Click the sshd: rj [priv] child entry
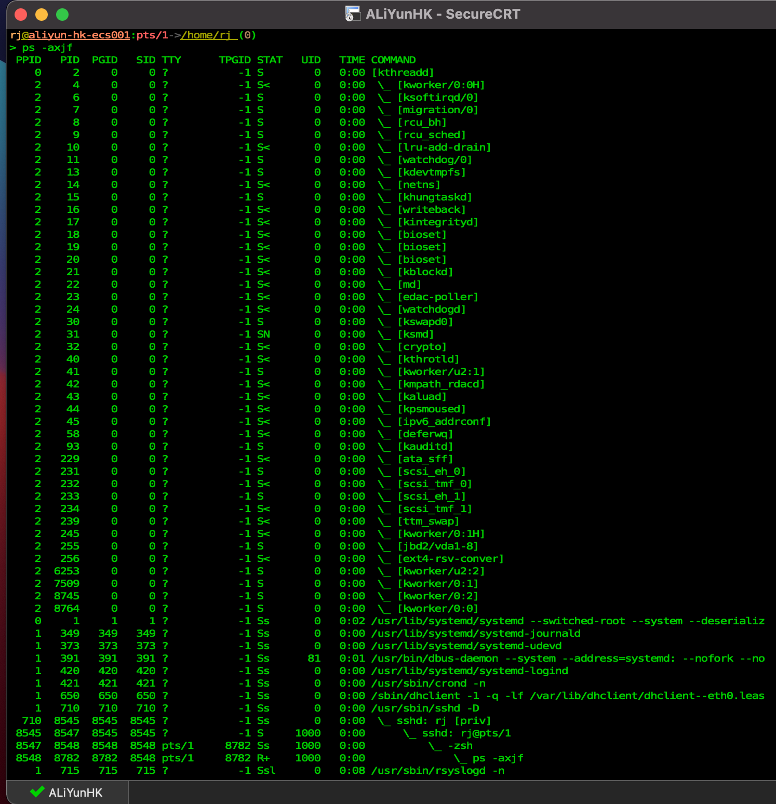This screenshot has width=776, height=804. [444, 721]
